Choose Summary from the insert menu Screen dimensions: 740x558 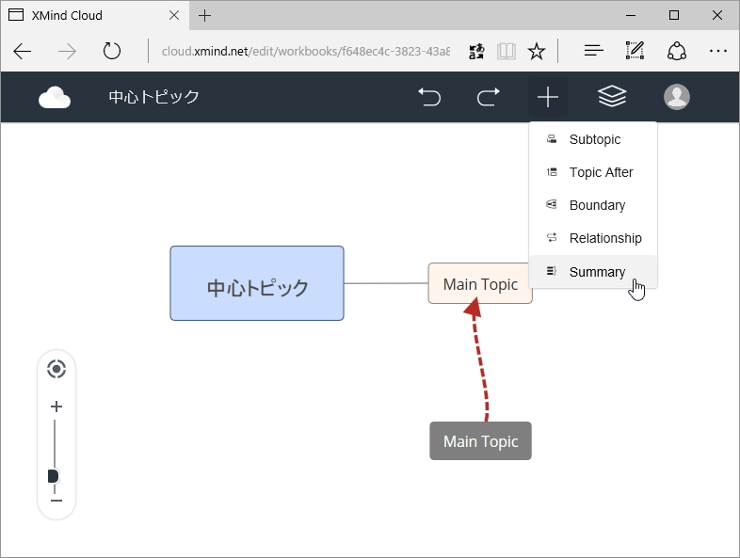(x=593, y=272)
